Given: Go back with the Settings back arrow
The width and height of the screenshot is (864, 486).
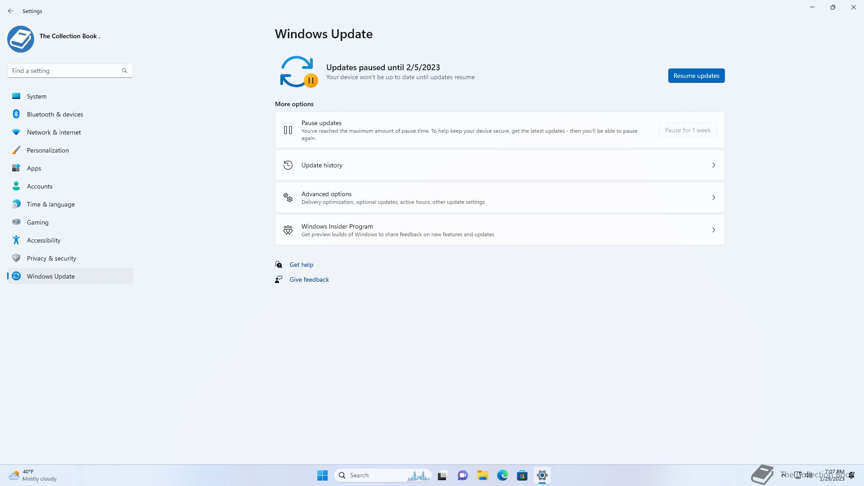Looking at the screenshot, I should tap(11, 11).
